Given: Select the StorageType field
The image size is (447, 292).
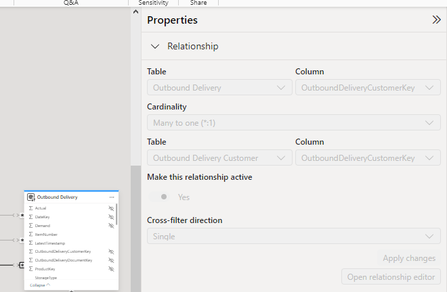Looking at the screenshot, I should [x=46, y=278].
